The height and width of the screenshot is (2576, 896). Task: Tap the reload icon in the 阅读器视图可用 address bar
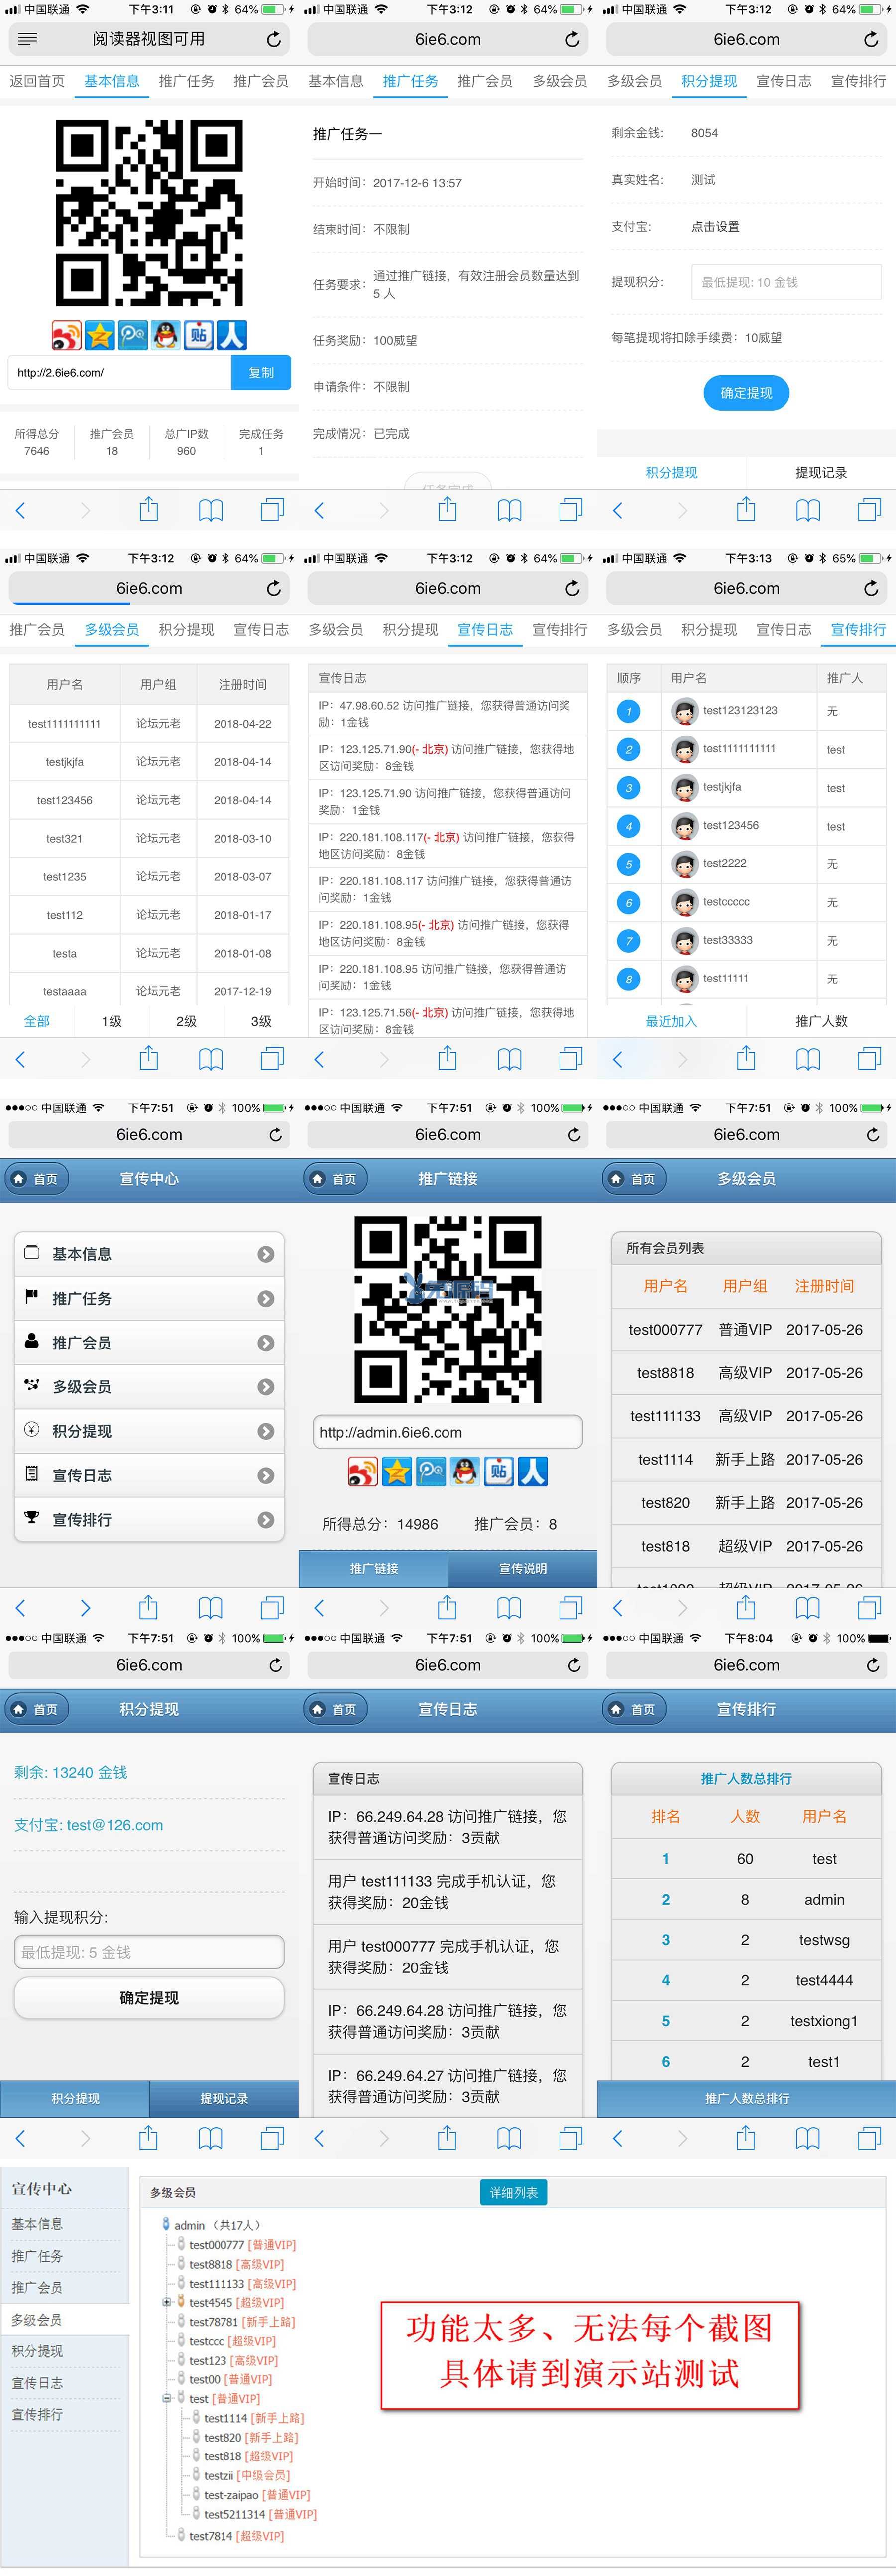tap(273, 39)
